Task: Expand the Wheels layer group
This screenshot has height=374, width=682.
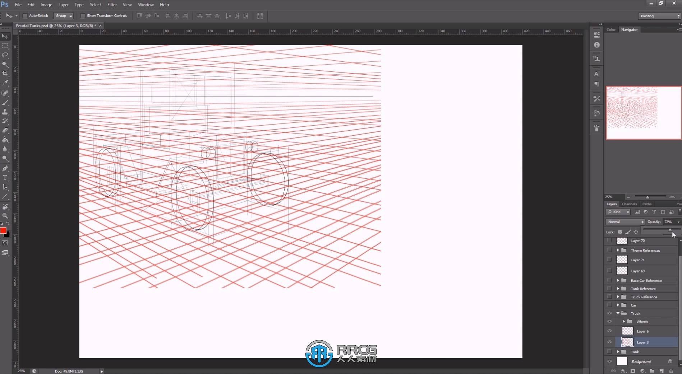Action: click(624, 322)
